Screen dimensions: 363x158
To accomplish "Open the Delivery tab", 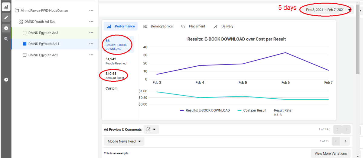I will point(223,26).
